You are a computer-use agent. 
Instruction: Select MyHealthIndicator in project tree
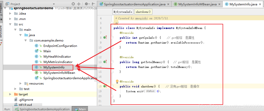57,57
